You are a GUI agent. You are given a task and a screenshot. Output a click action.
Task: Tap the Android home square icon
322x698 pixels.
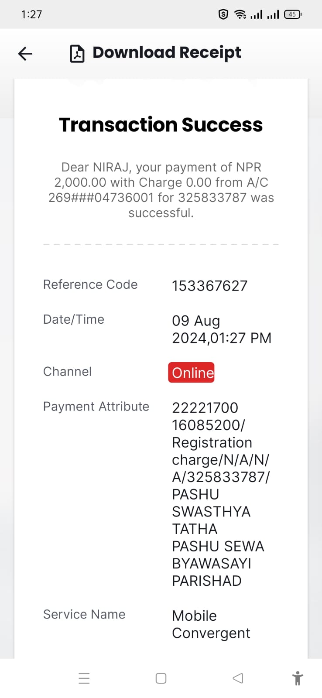point(161,678)
